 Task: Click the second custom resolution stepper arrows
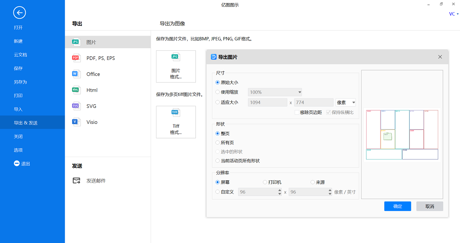pos(330,192)
